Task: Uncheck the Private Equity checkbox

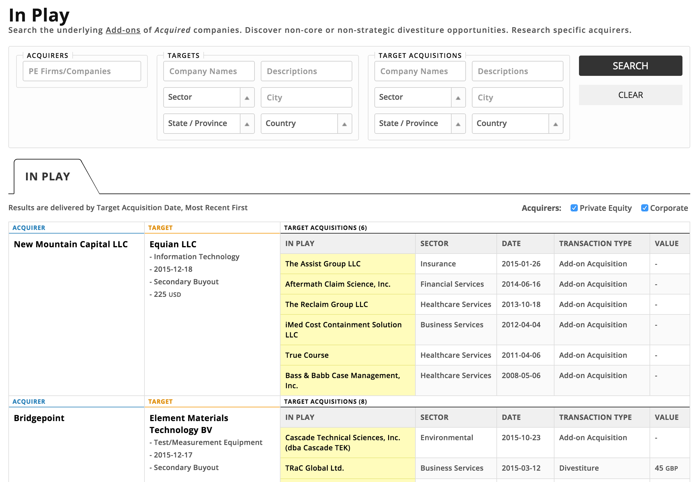Action: click(x=574, y=208)
